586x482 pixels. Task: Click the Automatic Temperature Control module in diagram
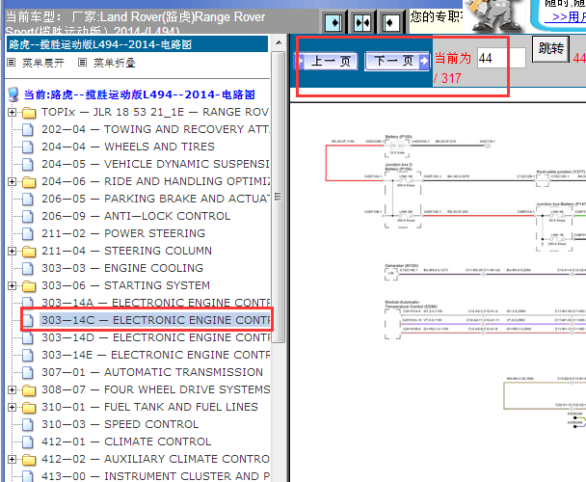(393, 324)
